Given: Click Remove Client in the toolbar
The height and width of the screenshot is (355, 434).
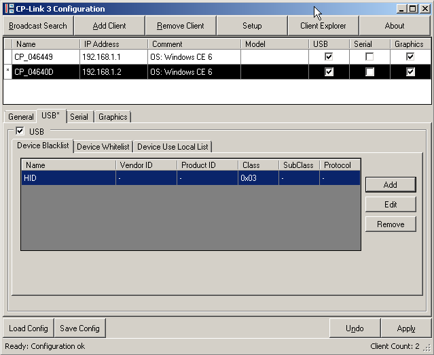Looking at the screenshot, I should tap(181, 26).
